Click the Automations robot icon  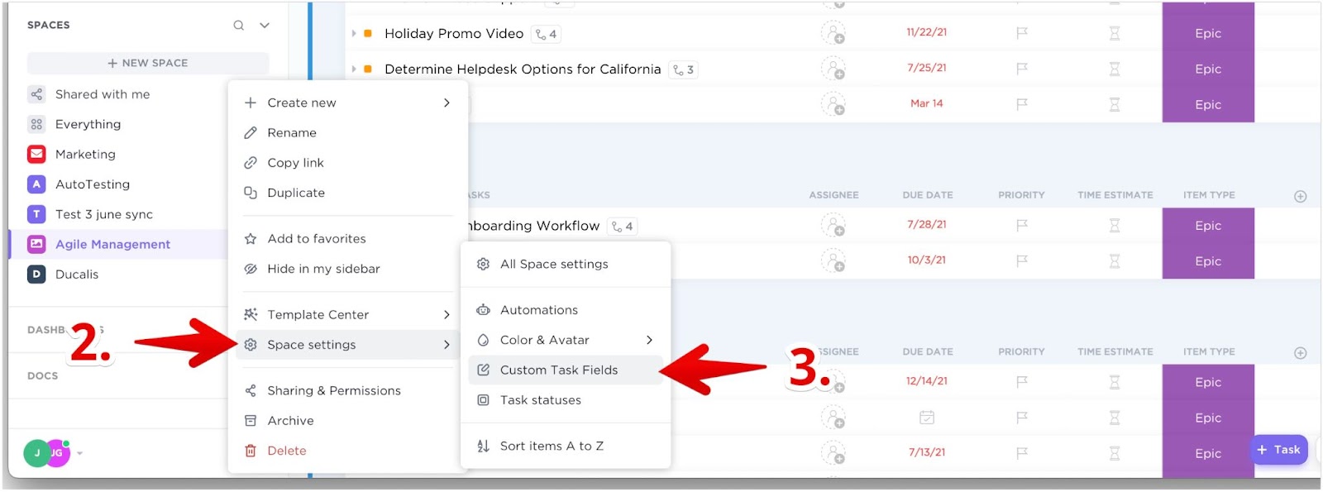tap(483, 310)
